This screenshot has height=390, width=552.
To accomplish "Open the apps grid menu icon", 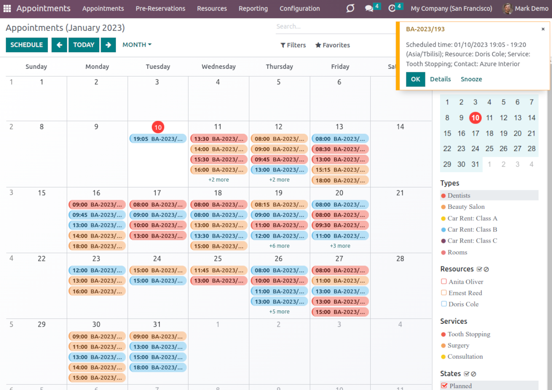I will pyautogui.click(x=7, y=8).
